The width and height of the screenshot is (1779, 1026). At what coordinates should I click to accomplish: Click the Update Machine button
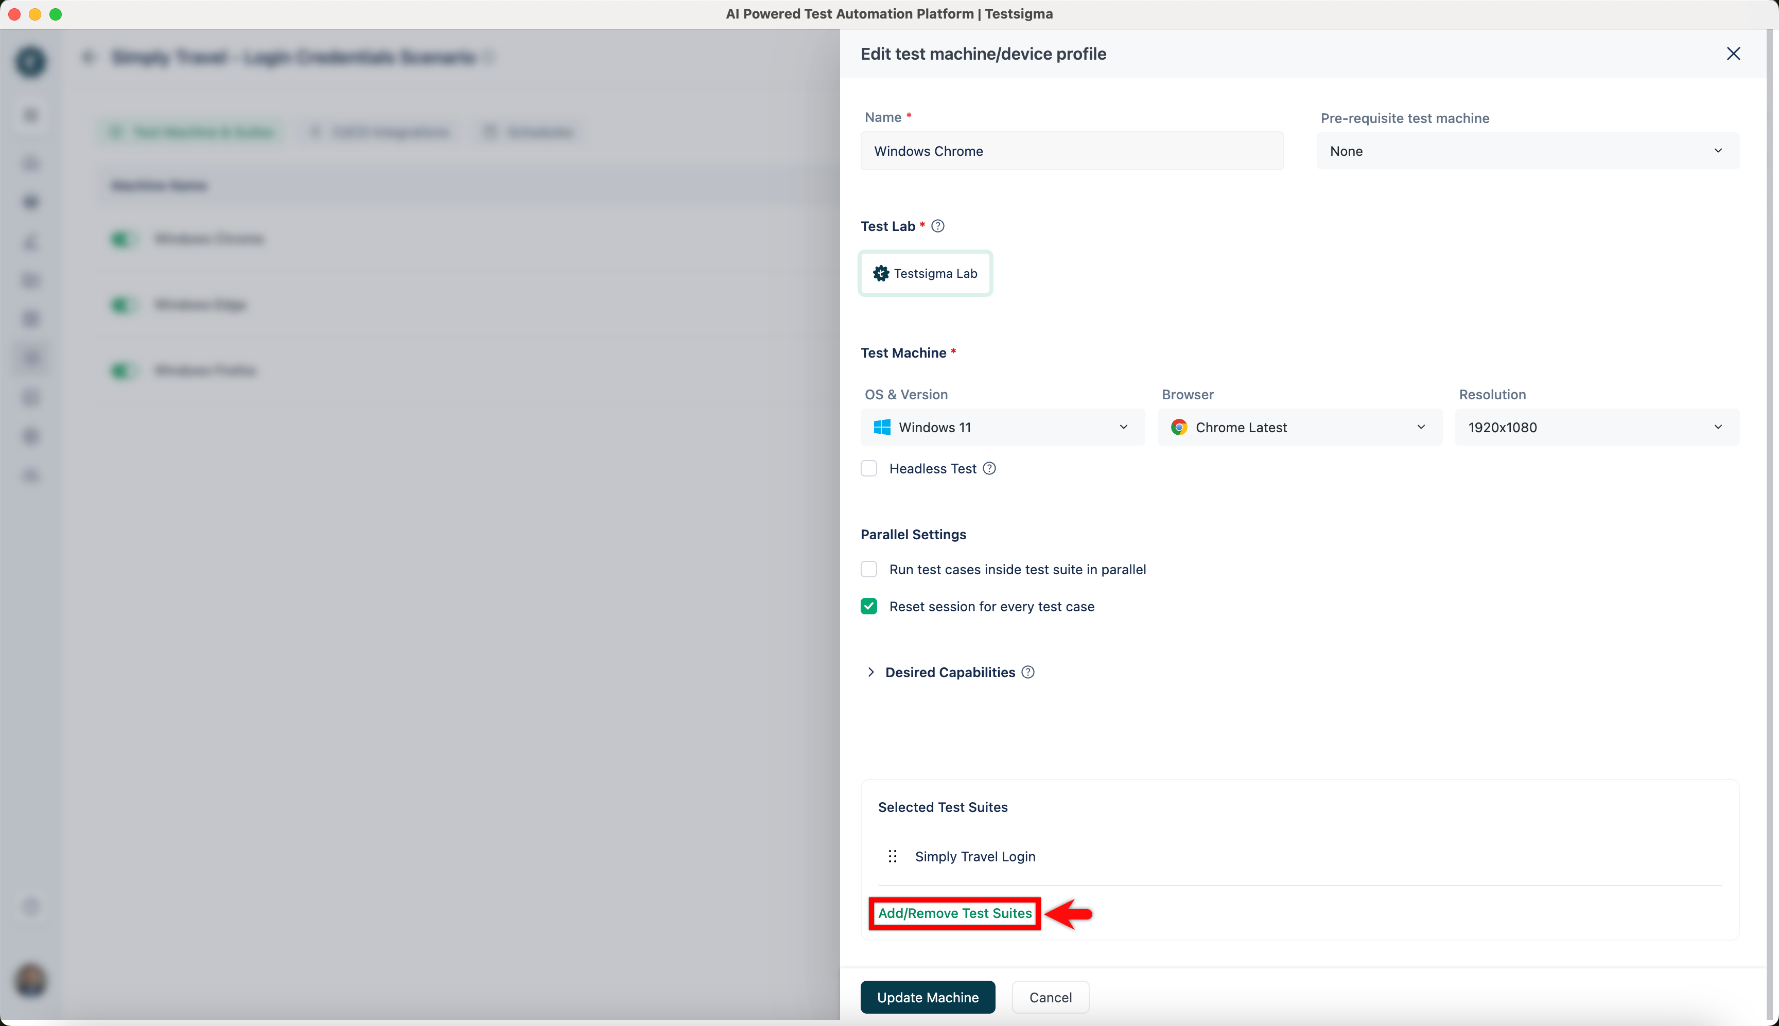click(x=928, y=997)
